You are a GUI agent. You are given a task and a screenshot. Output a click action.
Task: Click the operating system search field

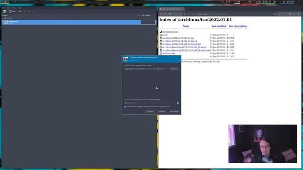click(x=150, y=103)
